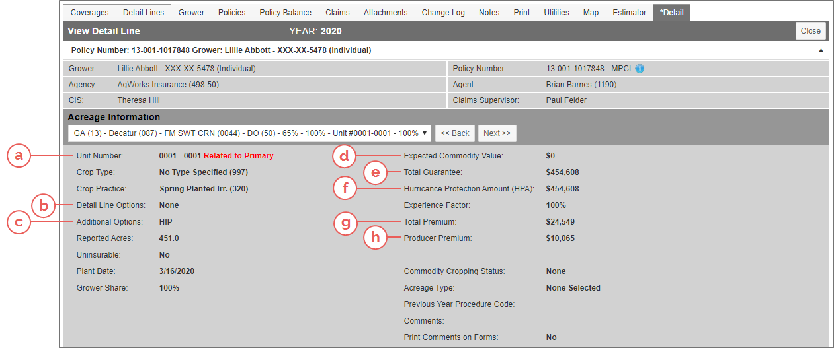
Task: Select the Policies tab
Action: pyautogui.click(x=231, y=13)
